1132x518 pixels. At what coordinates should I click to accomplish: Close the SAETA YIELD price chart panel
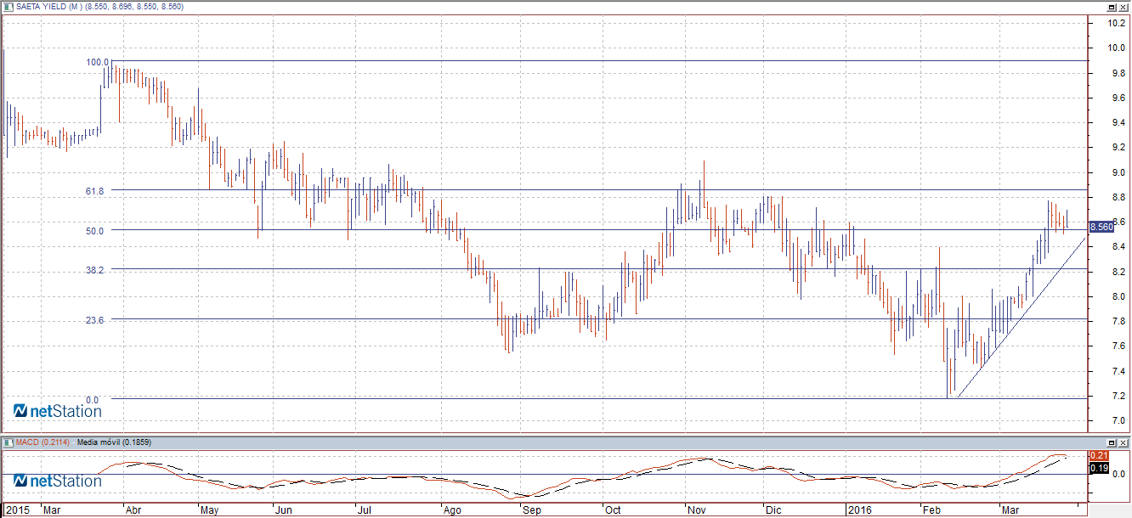tap(1124, 7)
